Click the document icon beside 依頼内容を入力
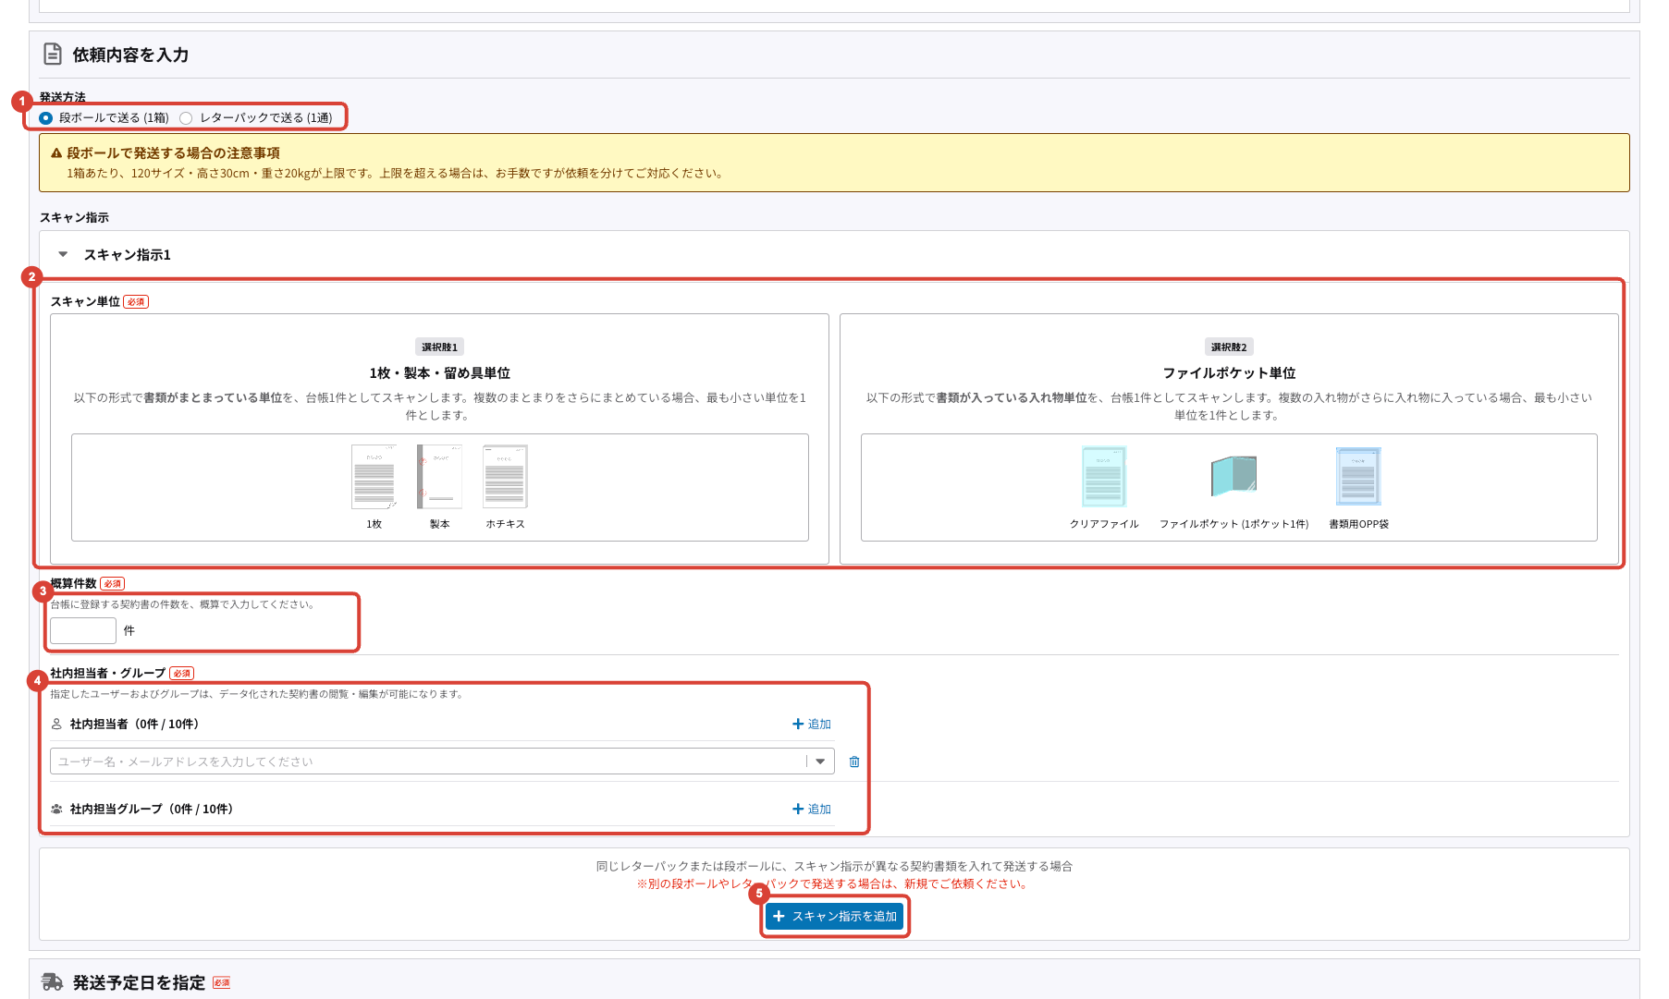This screenshot has height=999, width=1669. [53, 55]
